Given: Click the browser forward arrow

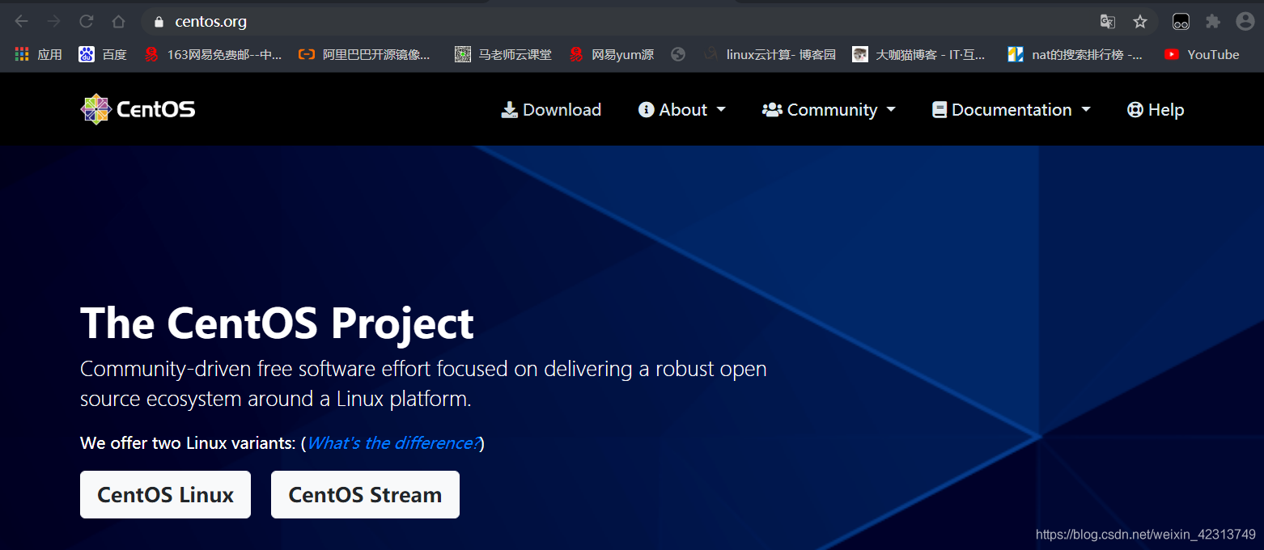Looking at the screenshot, I should click(x=53, y=22).
